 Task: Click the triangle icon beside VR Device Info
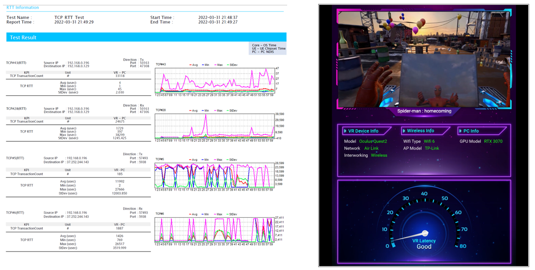point(345,131)
